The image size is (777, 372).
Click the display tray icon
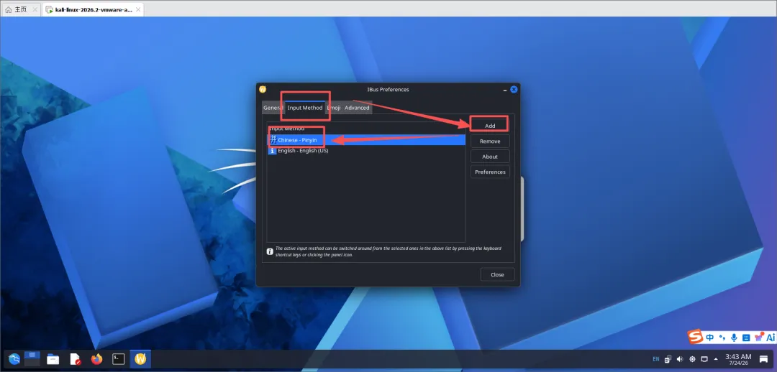pyautogui.click(x=704, y=359)
